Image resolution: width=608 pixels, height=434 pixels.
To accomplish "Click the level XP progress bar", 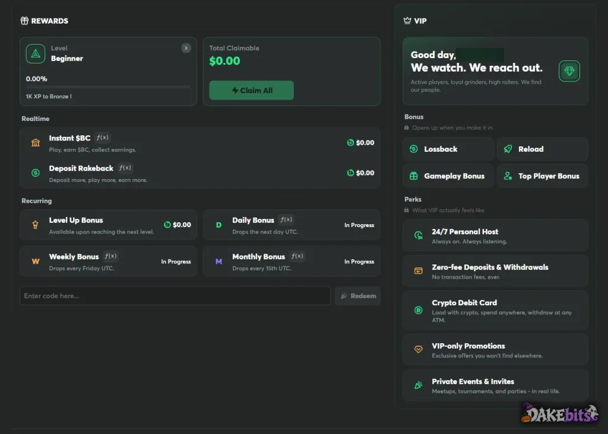I will 108,88.
